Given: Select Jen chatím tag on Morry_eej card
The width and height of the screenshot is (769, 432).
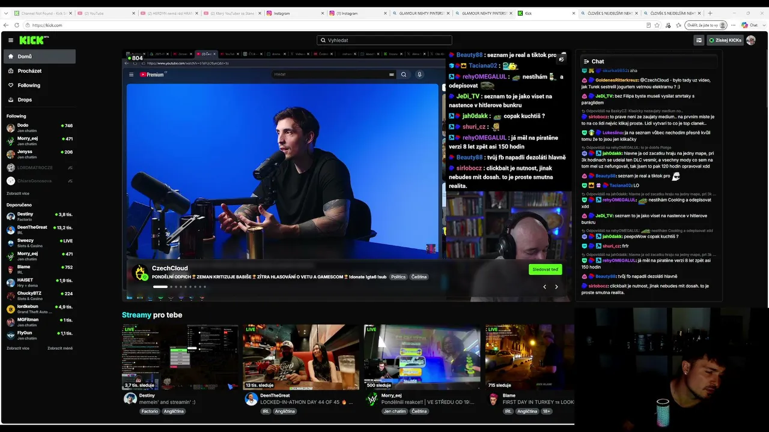Looking at the screenshot, I should tap(395, 412).
